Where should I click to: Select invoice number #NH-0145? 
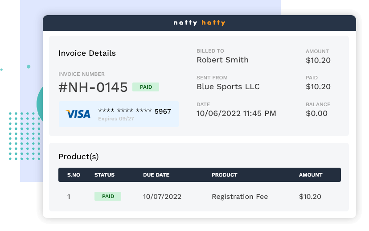point(93,87)
